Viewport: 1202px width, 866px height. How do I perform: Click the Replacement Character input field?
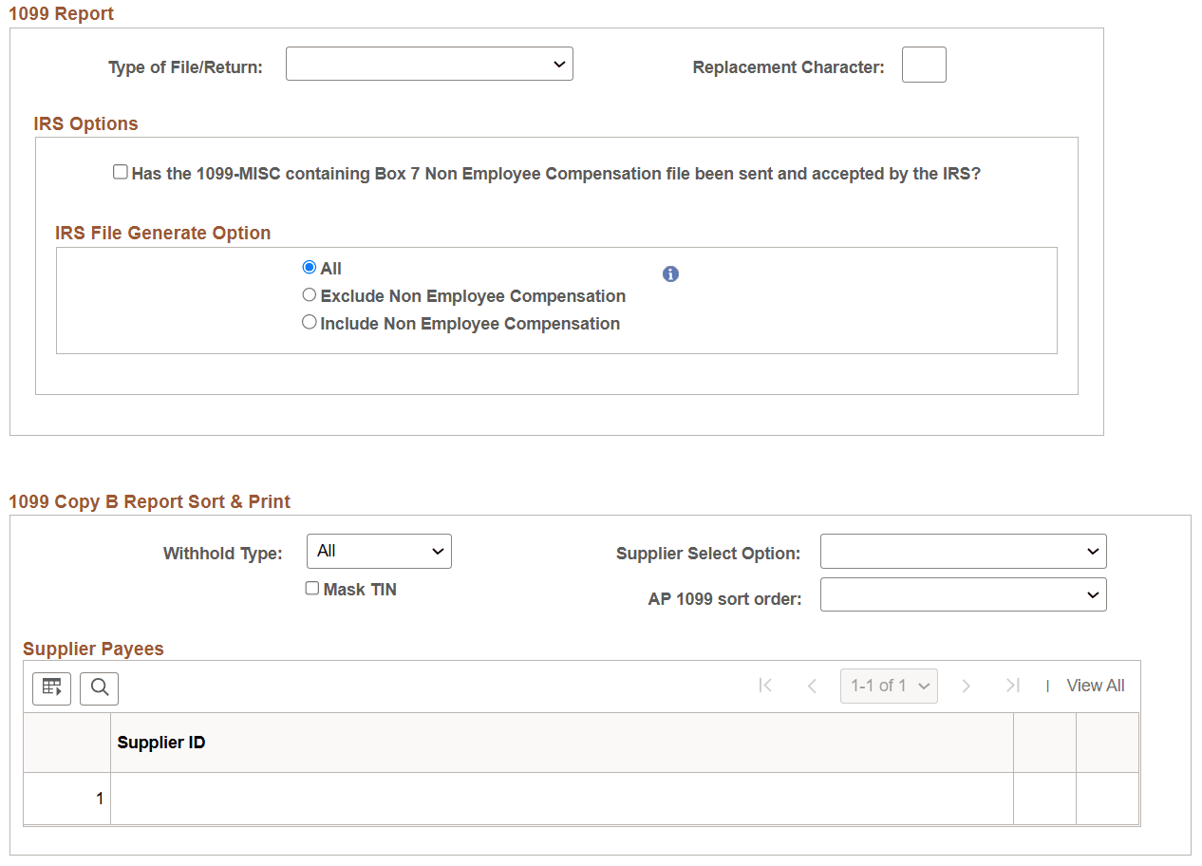(923, 65)
